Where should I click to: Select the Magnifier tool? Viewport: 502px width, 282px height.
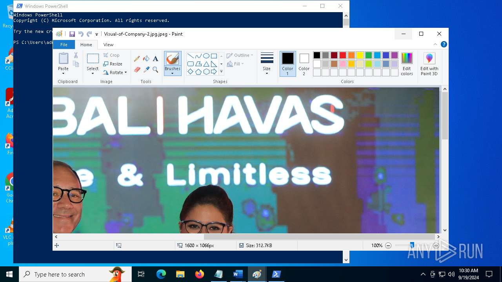(155, 70)
